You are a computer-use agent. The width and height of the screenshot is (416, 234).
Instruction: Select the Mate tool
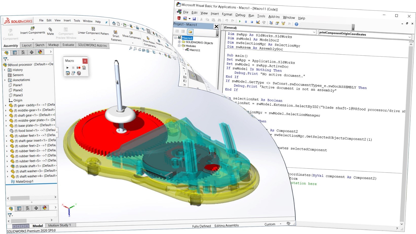click(x=50, y=31)
